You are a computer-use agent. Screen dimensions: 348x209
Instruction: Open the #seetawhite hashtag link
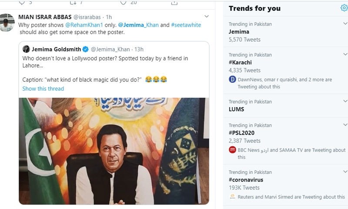coord(186,25)
